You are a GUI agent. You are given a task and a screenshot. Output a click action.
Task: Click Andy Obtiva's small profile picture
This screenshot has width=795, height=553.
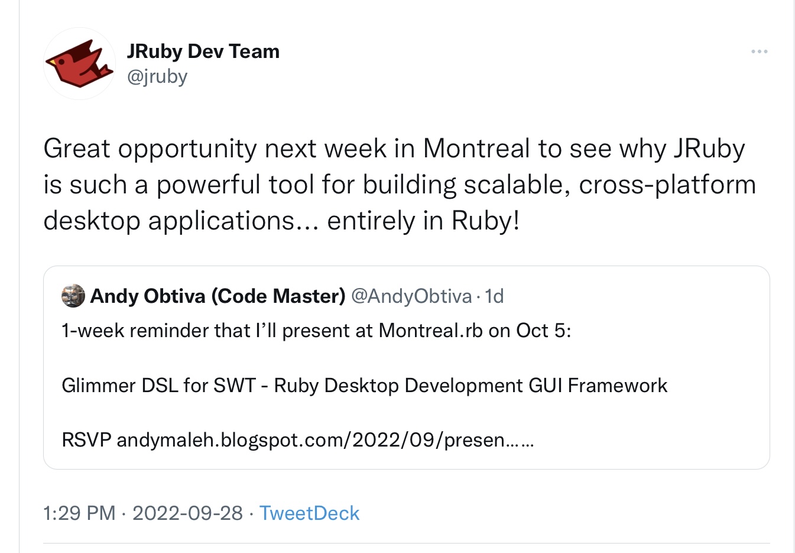(x=73, y=296)
